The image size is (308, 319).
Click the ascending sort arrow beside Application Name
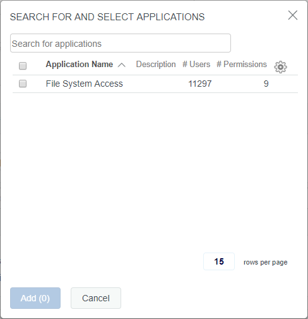pyautogui.click(x=122, y=65)
